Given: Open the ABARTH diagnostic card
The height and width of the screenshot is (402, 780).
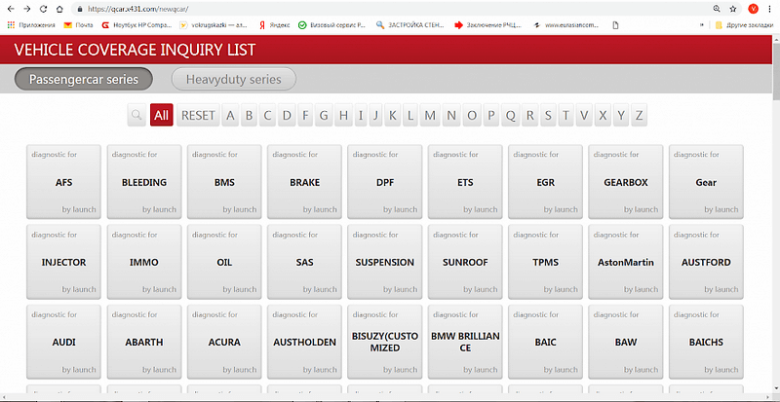Looking at the screenshot, I should [144, 342].
